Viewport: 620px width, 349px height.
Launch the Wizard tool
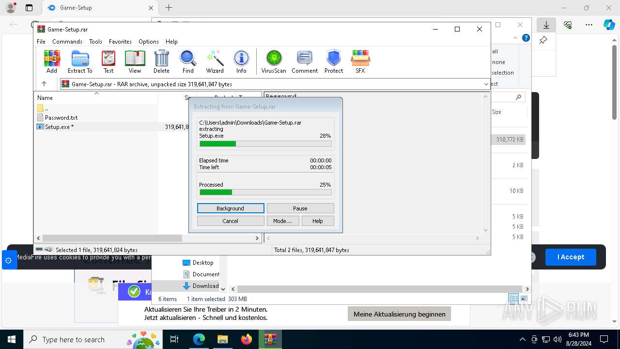tap(215, 62)
